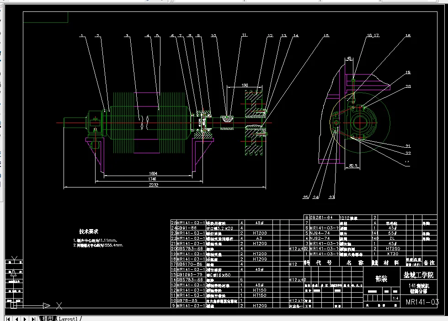Jump to the last layout tab arrow

coord(34,319)
